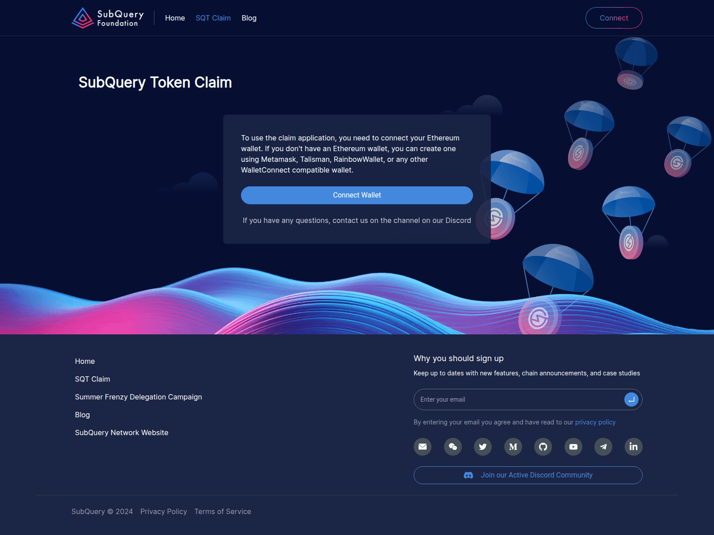The image size is (714, 535).
Task: Open the LinkedIn social icon
Action: point(634,447)
